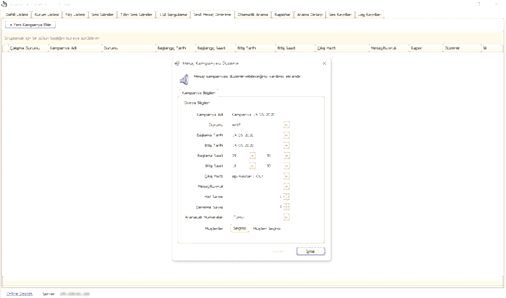Click the Online Destek link
This screenshot has height=298, width=506.
tap(20, 294)
